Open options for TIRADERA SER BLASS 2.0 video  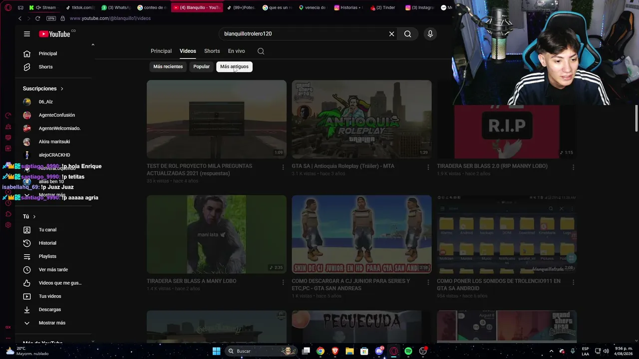573,167
